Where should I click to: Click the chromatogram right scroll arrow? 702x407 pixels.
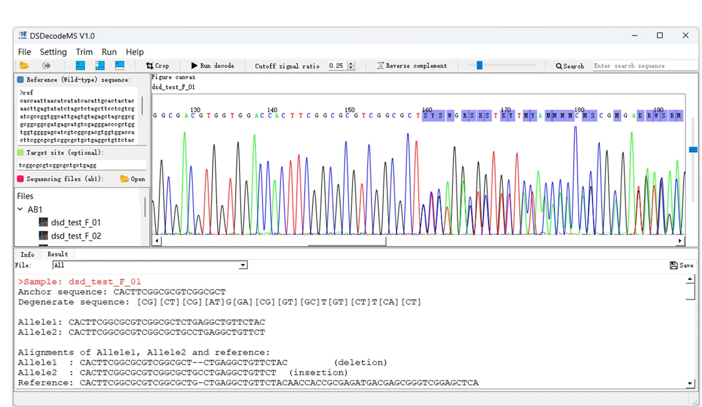(x=680, y=241)
